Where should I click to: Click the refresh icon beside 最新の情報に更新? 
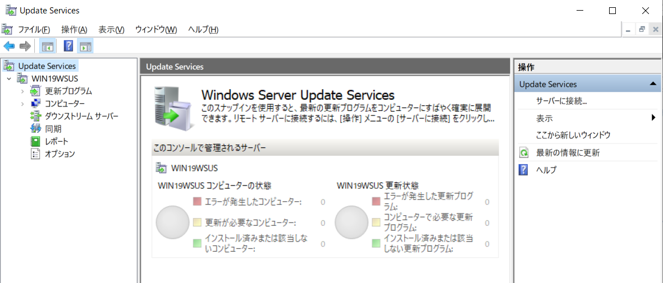[524, 153]
